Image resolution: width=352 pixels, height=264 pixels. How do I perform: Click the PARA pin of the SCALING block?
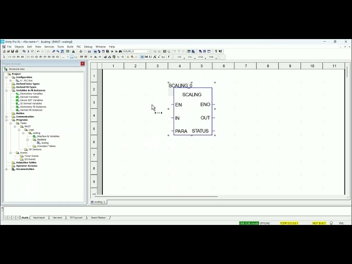click(181, 131)
